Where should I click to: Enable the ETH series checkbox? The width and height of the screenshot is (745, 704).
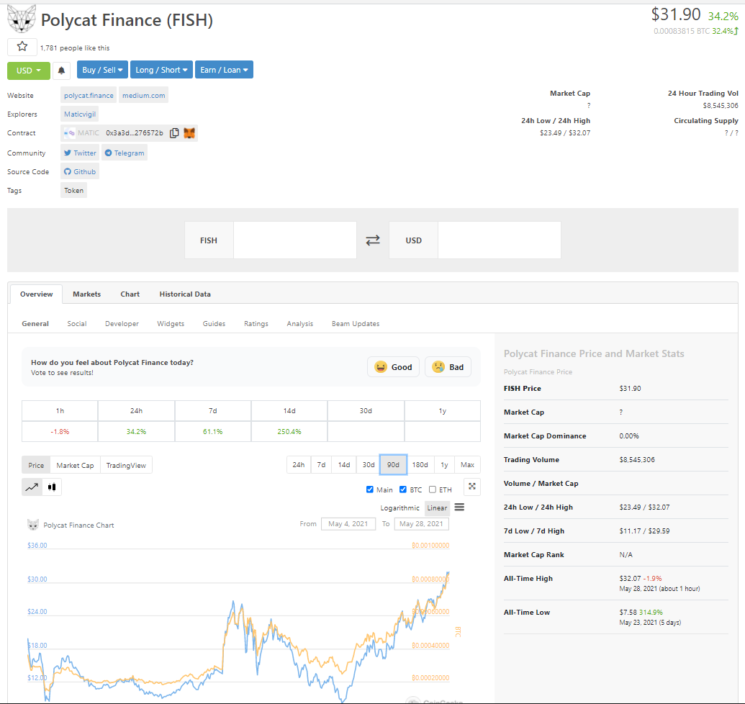click(x=433, y=489)
